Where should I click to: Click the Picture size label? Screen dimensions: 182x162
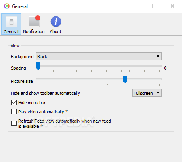click(22, 81)
